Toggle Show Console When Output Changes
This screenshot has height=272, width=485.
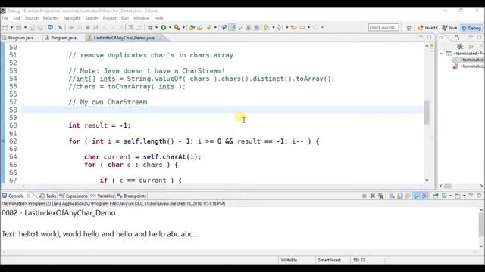tap(417, 196)
